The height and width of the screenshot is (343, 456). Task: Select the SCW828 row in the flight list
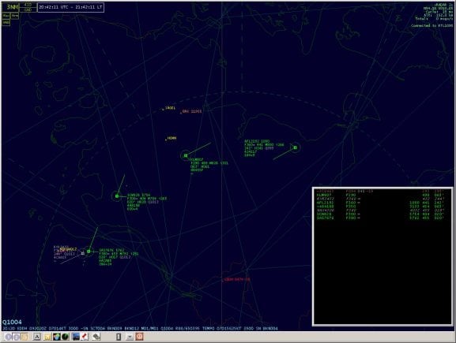coord(380,214)
